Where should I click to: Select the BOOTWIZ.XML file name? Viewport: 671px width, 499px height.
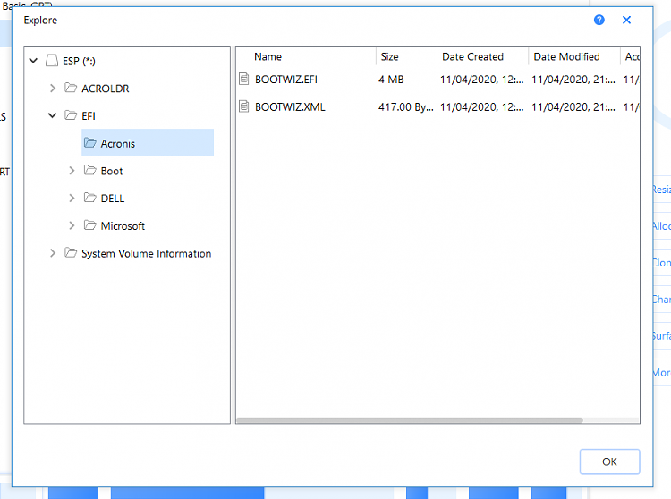pos(290,107)
